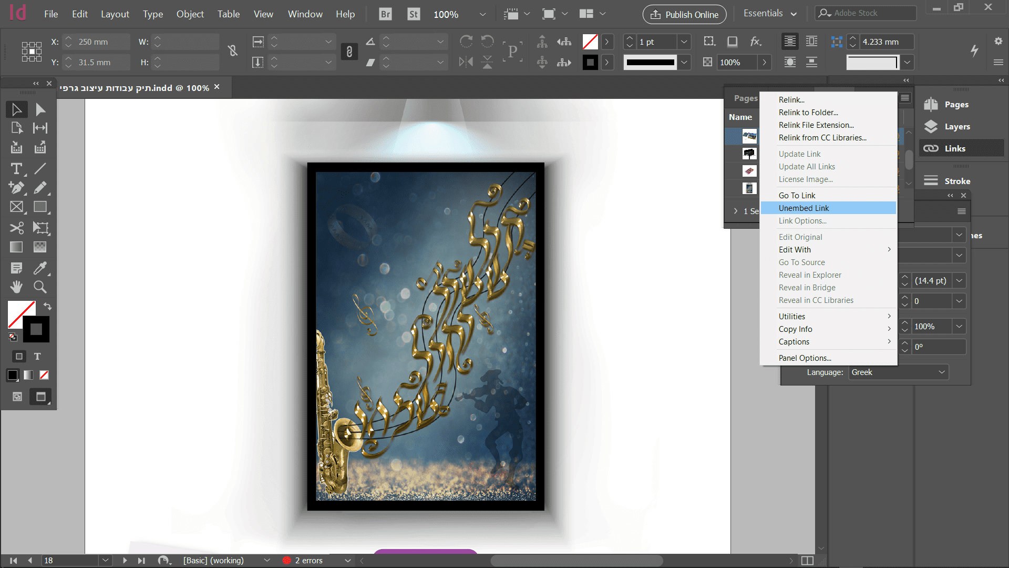The width and height of the screenshot is (1009, 568).
Task: Open the stroke weight 1 pt dropdown
Action: [684, 42]
